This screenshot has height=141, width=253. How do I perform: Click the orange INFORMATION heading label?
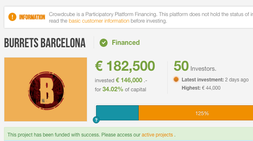point(32,17)
